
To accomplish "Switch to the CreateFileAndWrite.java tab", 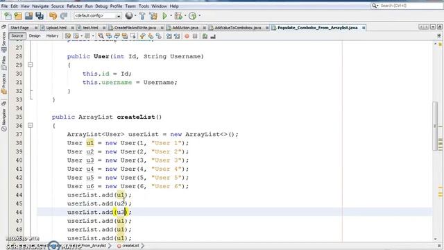I will [135, 28].
